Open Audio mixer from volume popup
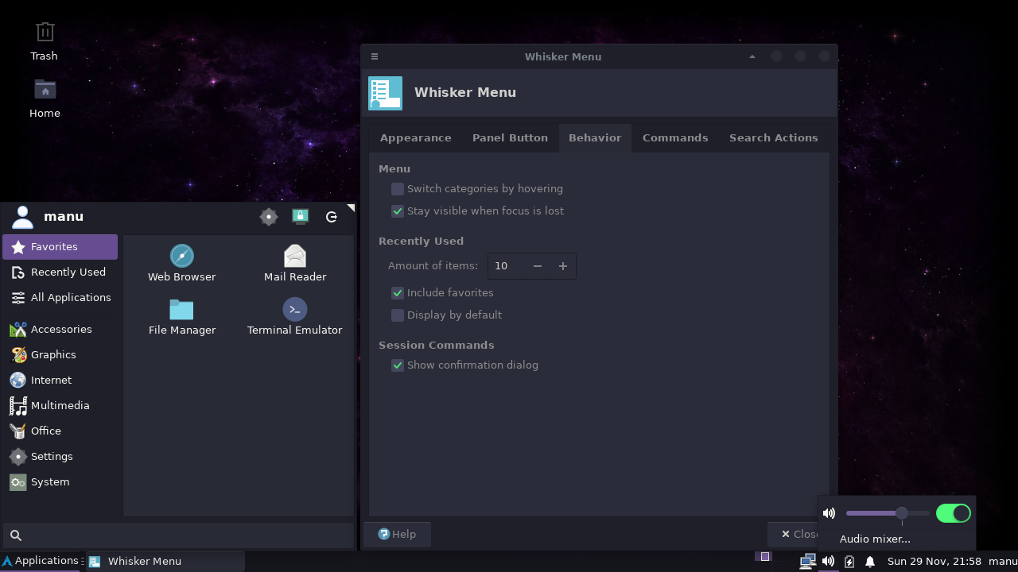Viewport: 1018px width, 572px height. [x=875, y=539]
